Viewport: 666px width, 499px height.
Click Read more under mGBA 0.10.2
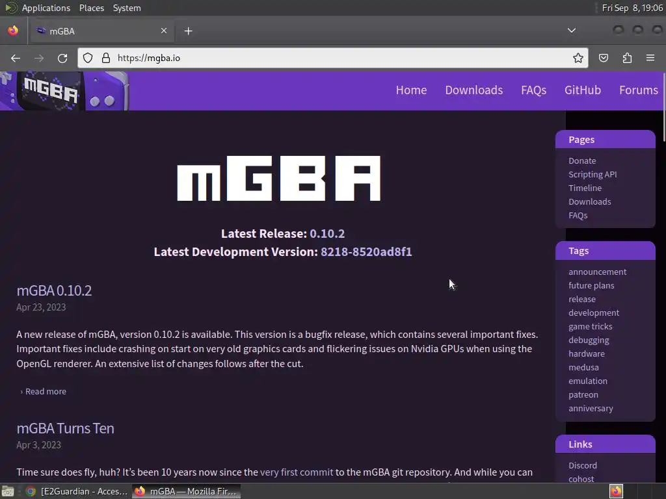click(x=46, y=392)
